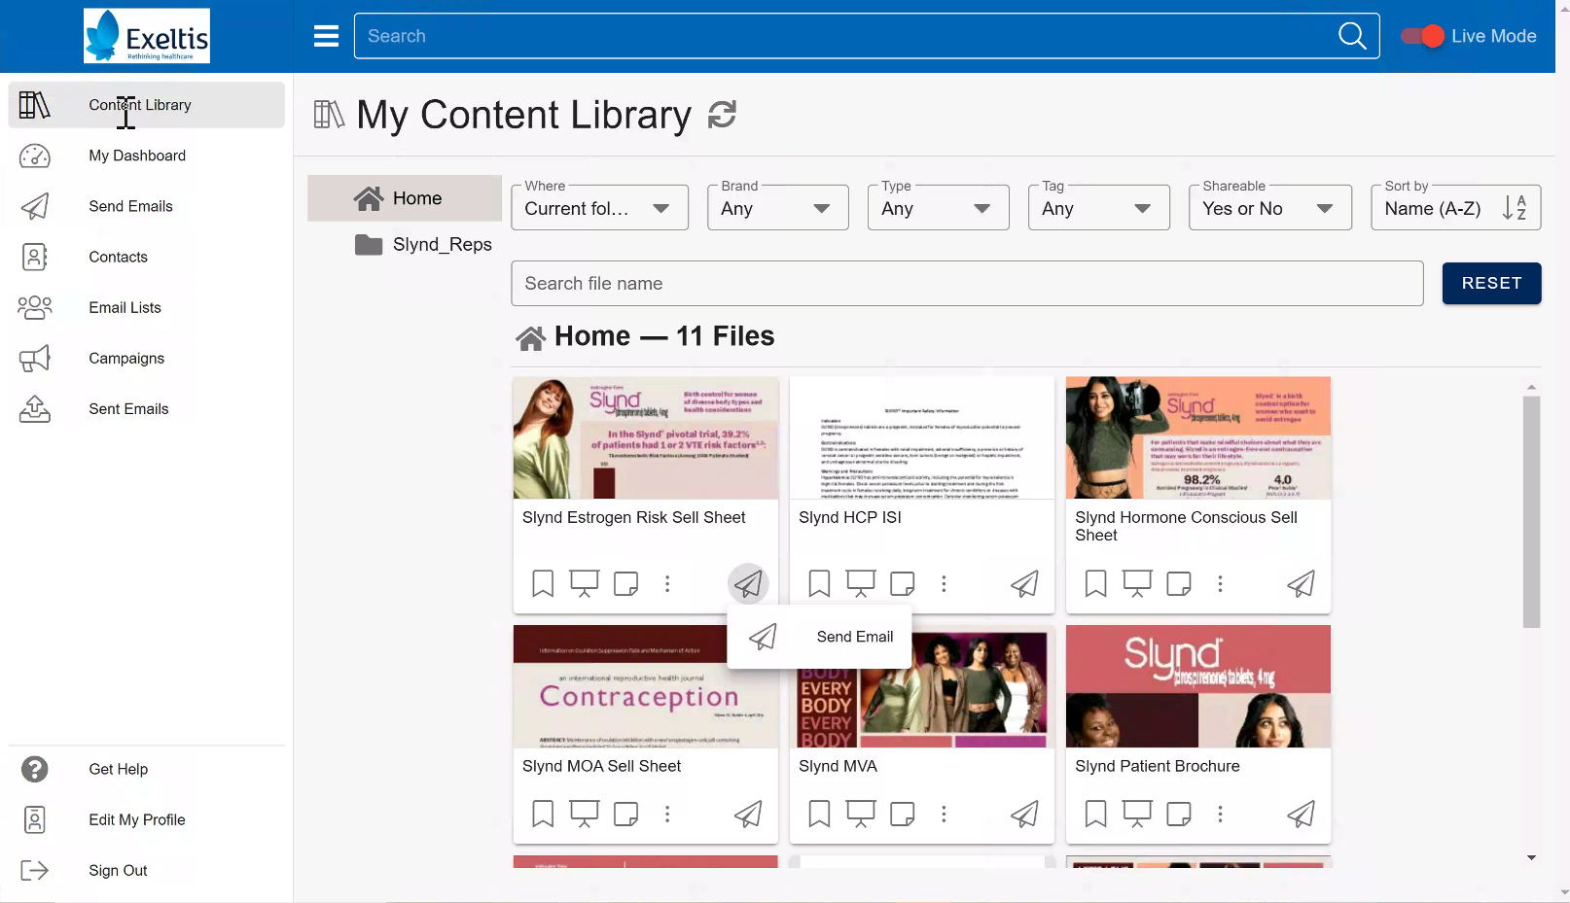Click the Sent Emails sidebar icon
Image resolution: width=1570 pixels, height=903 pixels.
coord(35,409)
